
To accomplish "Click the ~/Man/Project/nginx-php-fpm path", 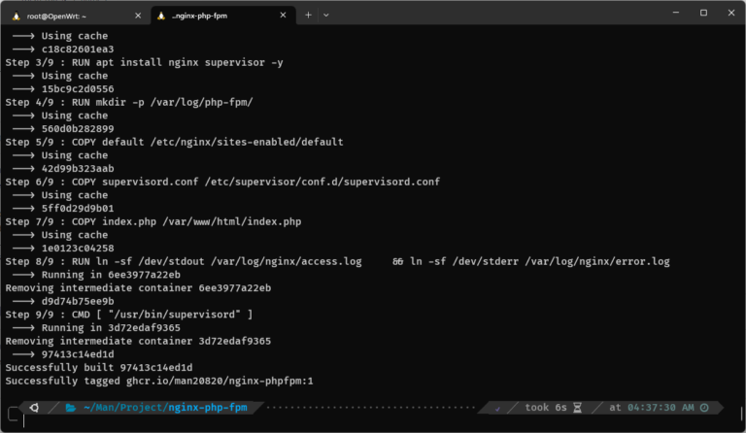I will [165, 408].
